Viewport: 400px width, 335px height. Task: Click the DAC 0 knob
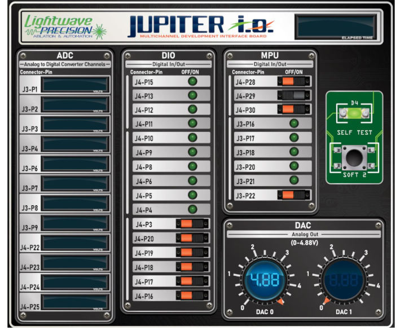pyautogui.click(x=265, y=280)
